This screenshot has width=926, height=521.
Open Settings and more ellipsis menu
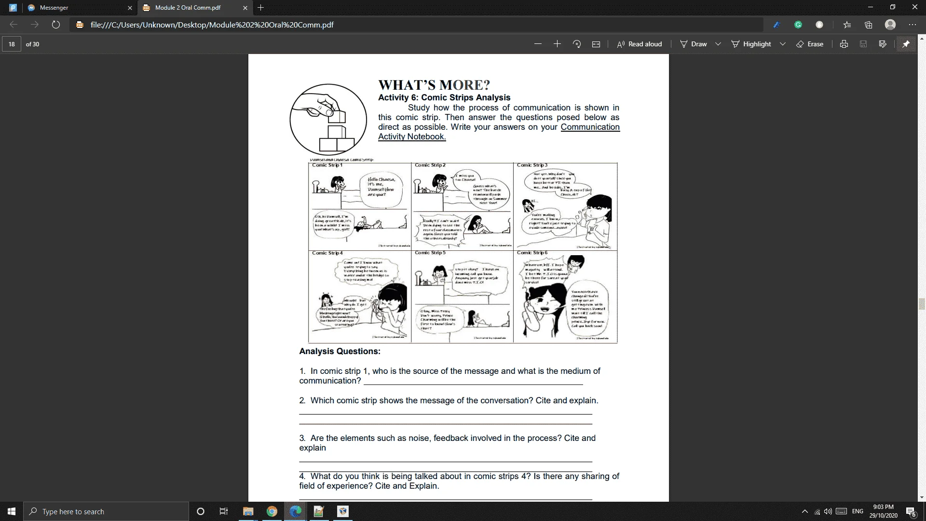912,25
